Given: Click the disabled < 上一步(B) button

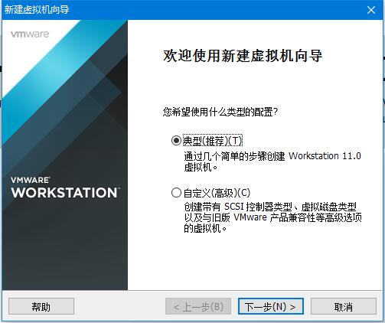Looking at the screenshot, I should click(x=198, y=306).
